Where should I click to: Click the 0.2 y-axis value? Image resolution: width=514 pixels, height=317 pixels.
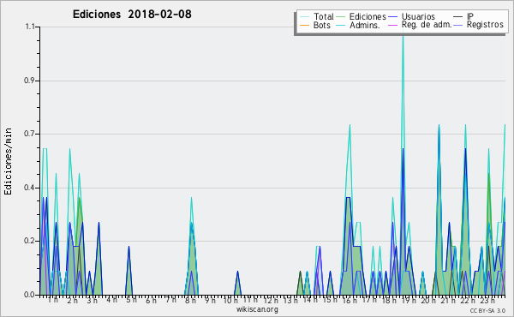[x=29, y=241]
